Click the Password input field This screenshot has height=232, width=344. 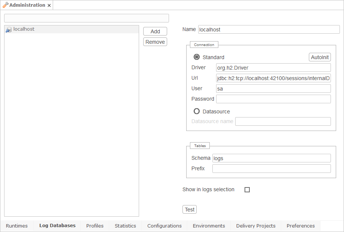coord(274,99)
